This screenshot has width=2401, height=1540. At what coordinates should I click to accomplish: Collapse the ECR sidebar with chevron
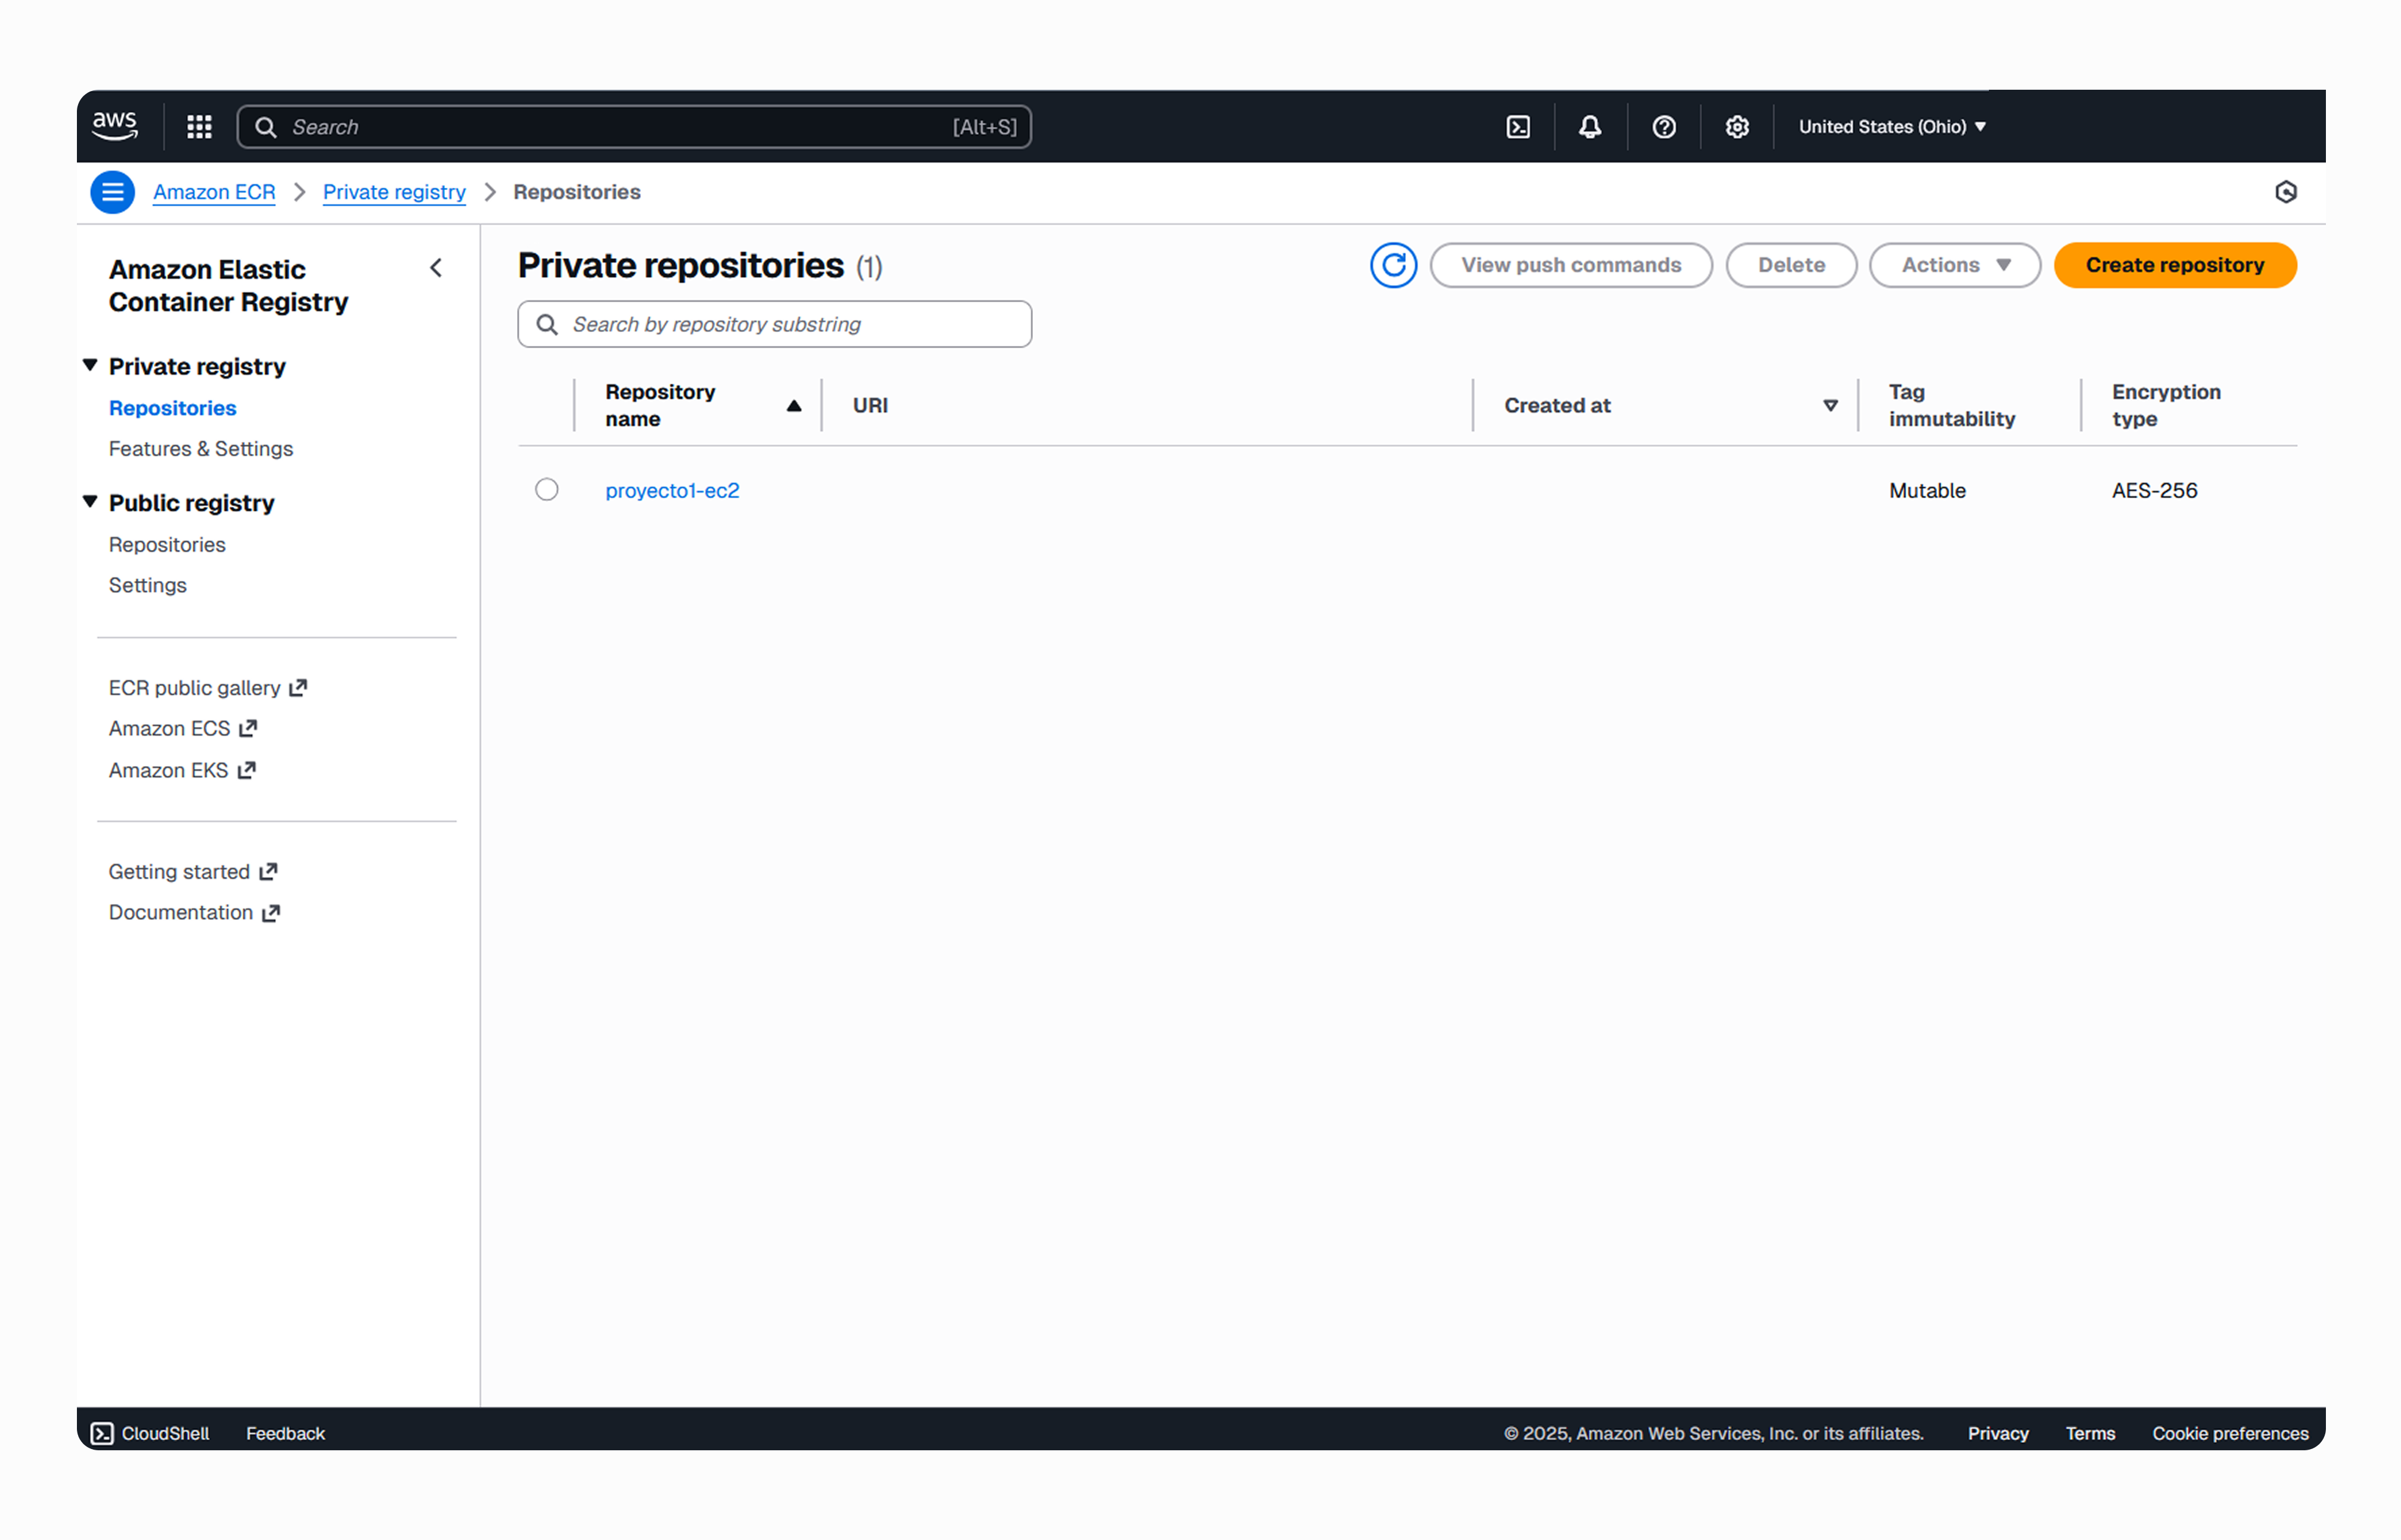[436, 268]
